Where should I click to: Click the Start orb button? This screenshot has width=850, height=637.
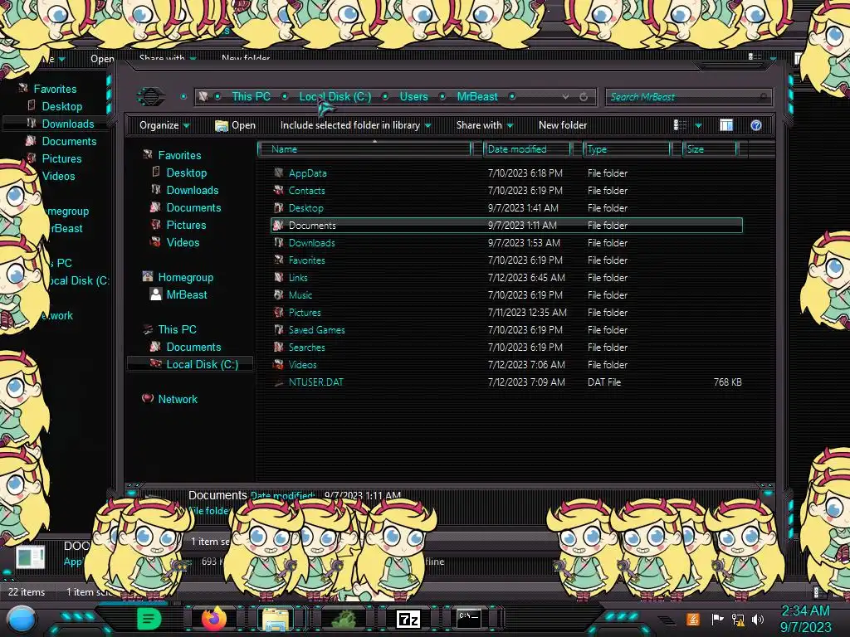[x=21, y=620]
